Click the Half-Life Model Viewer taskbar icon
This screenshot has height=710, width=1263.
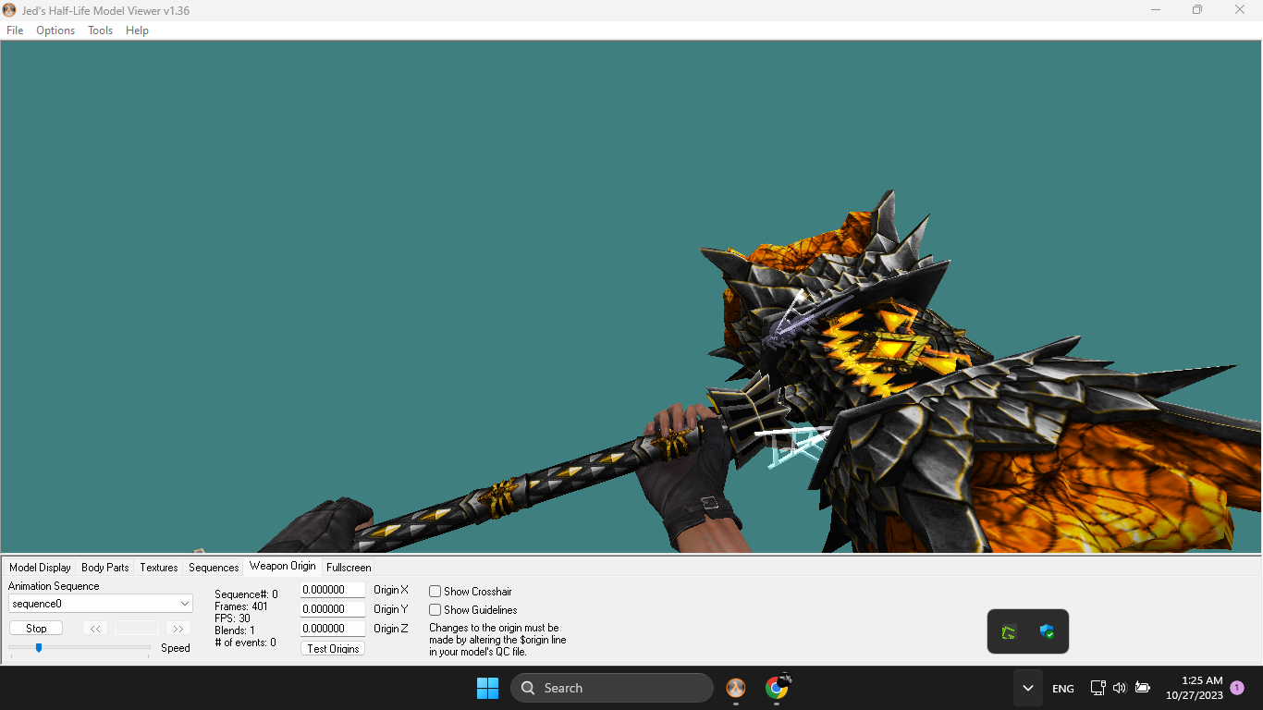pos(736,688)
